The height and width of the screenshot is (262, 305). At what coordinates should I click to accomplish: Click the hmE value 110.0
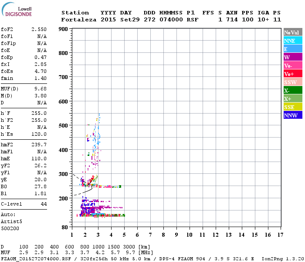click(x=39, y=159)
